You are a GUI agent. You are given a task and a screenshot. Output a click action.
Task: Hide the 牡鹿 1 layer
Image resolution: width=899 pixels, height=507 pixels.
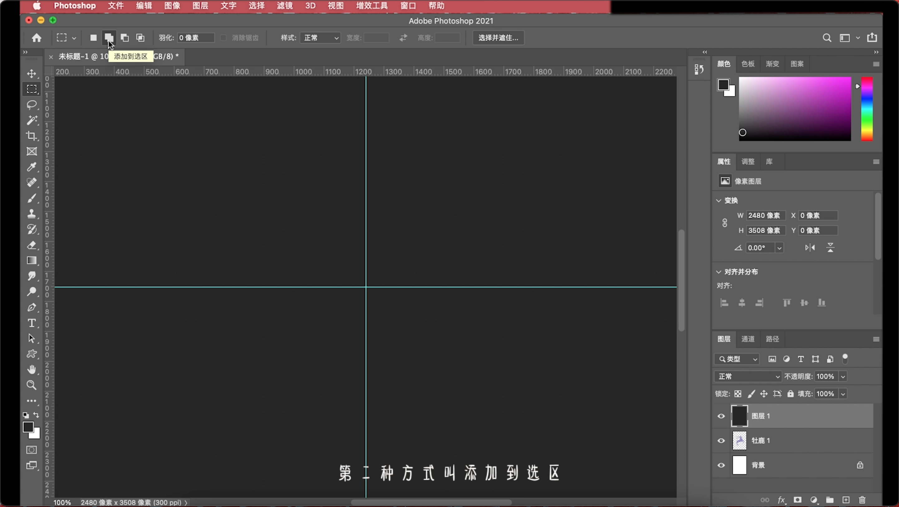pos(721,441)
